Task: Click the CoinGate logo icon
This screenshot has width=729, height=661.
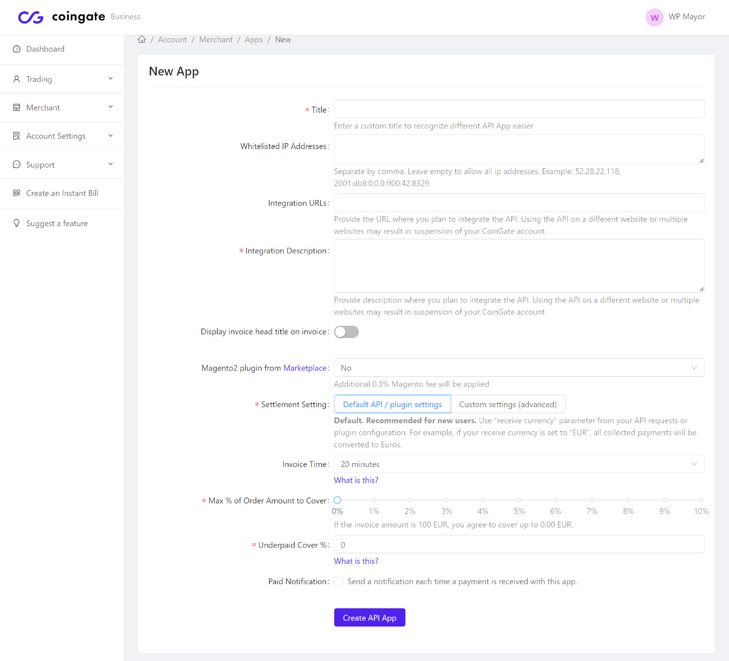Action: click(x=31, y=17)
